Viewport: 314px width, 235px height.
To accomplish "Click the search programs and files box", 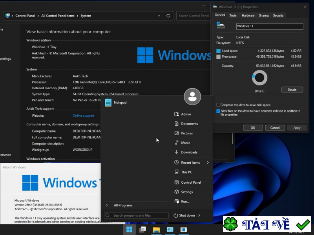I will 135,215.
